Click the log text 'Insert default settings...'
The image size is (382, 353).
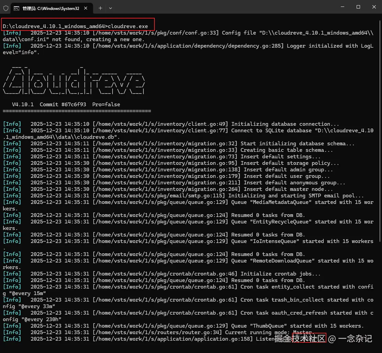tap(280, 157)
